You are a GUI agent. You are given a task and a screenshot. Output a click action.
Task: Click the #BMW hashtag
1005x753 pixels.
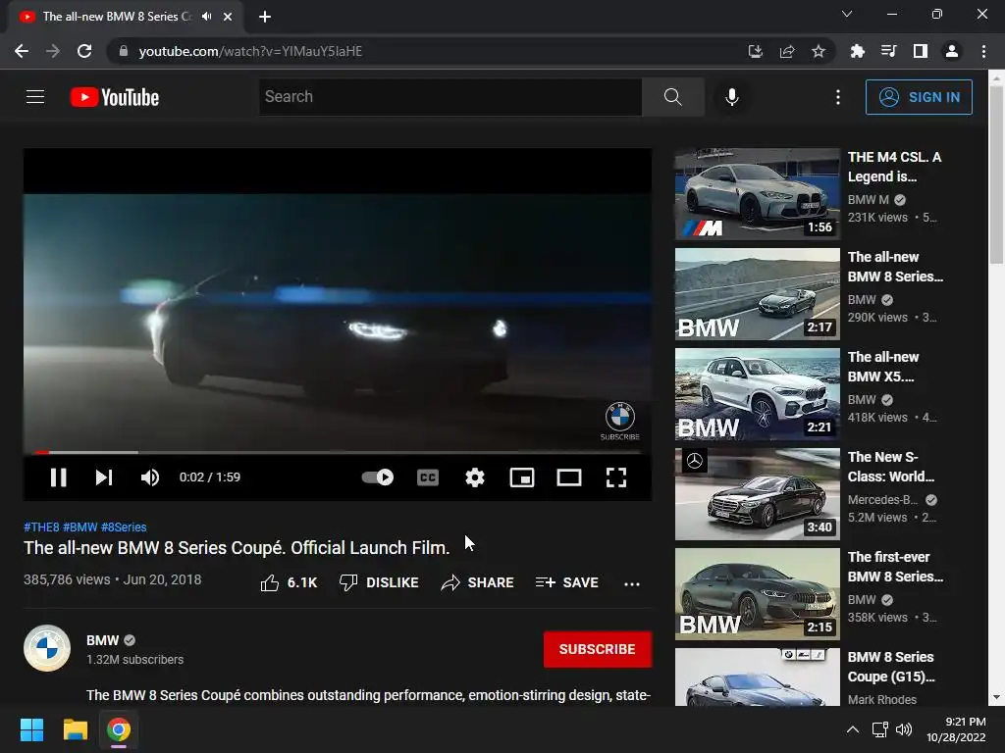point(80,527)
